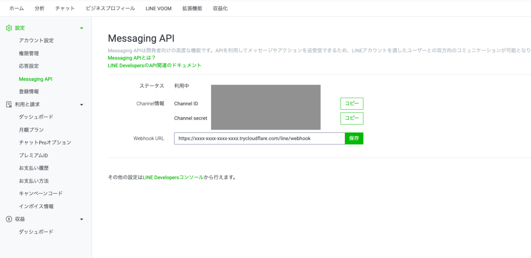Viewport: 531px width, 258px height.
Task: Open チャットProオプション in sidebar
Action: pyautogui.click(x=45, y=143)
